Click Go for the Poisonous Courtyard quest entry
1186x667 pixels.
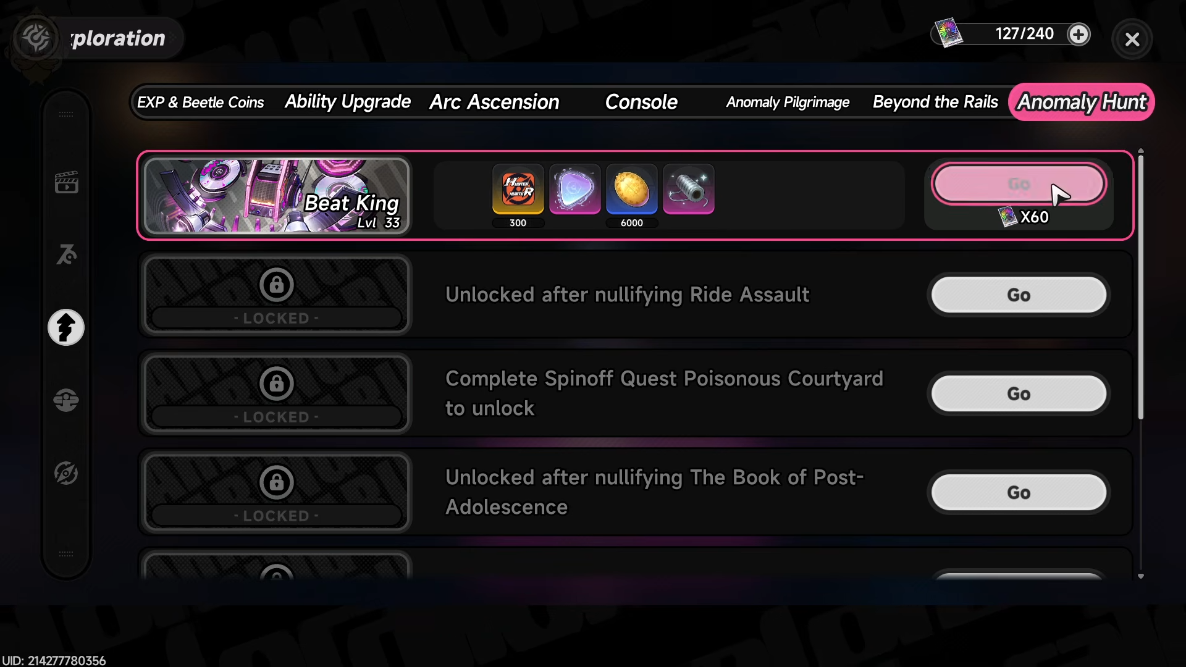[1019, 394]
